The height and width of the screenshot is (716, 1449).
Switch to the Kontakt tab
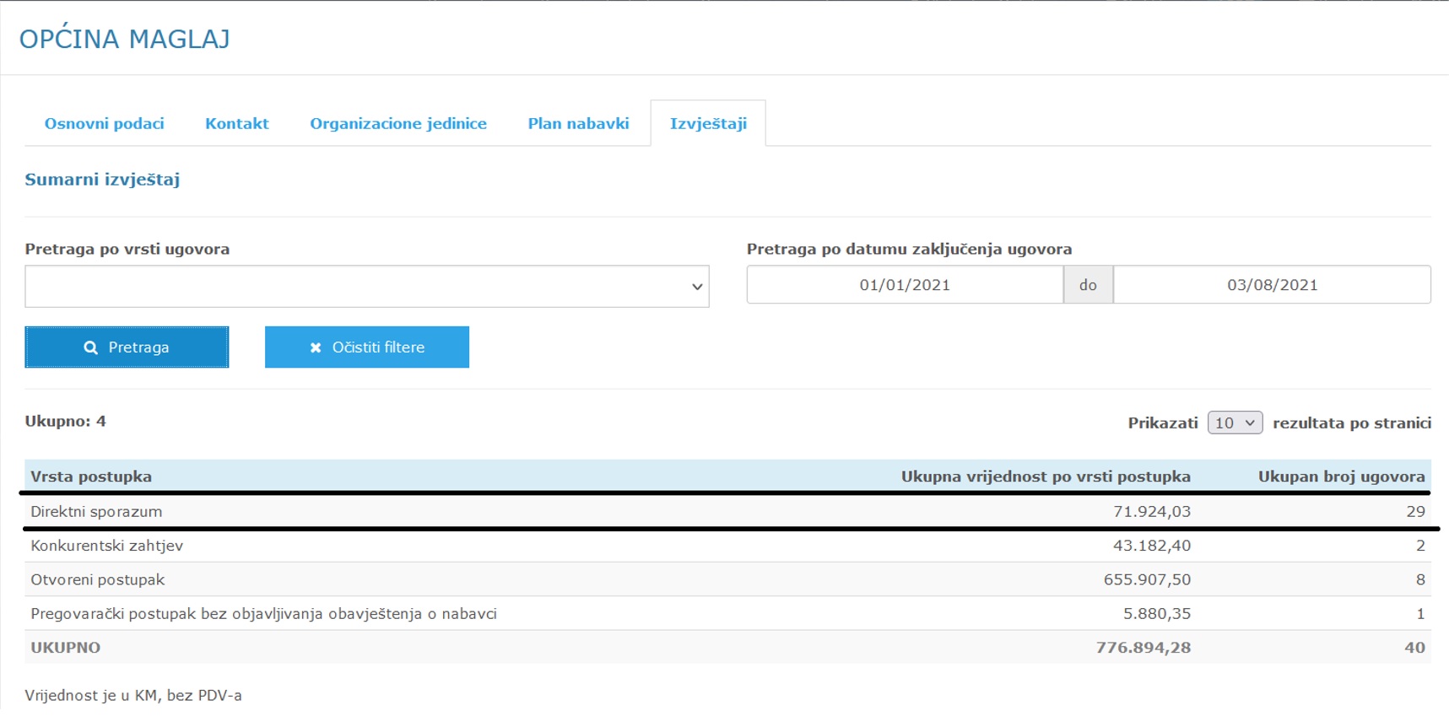click(236, 124)
